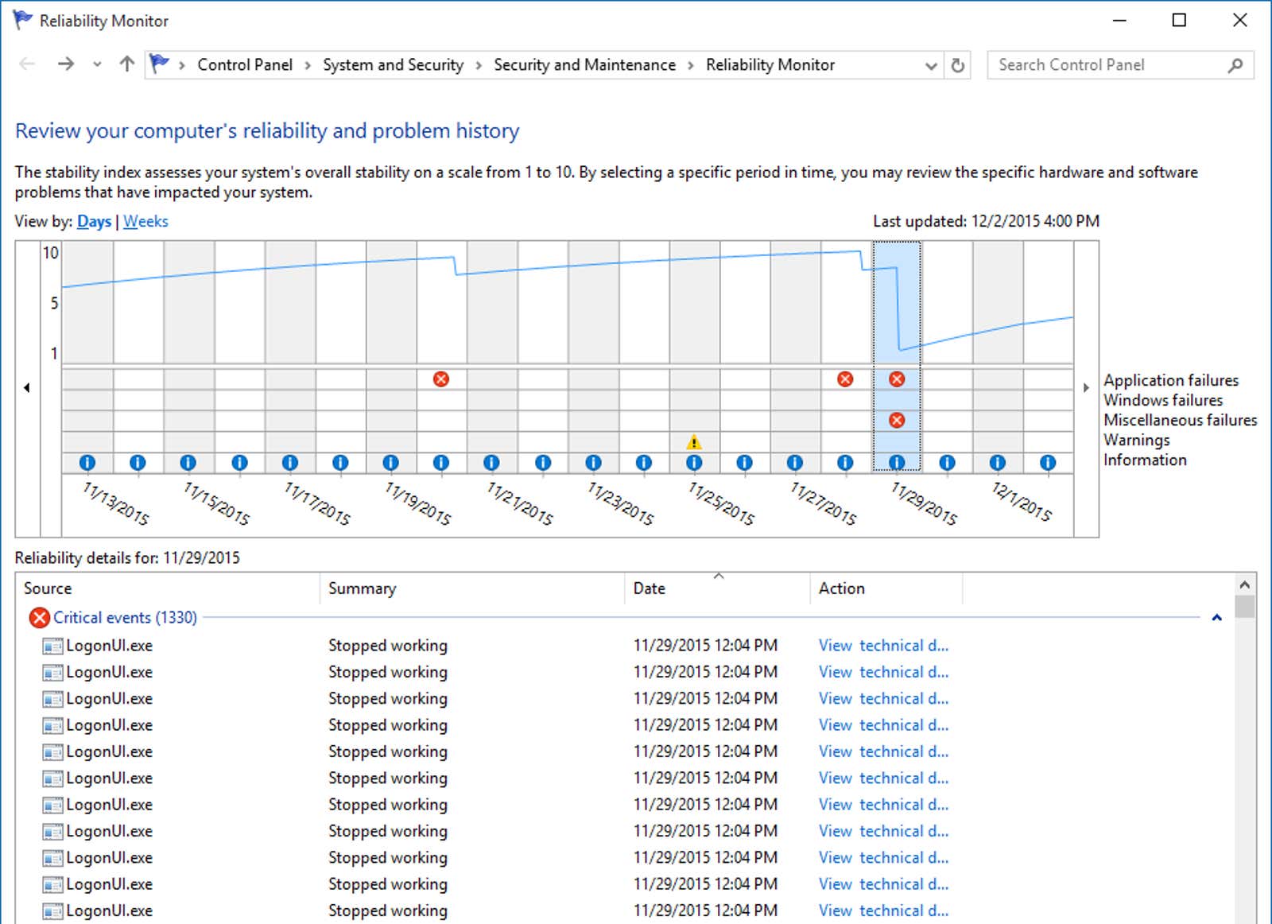Select the 11/14/2015 column via its info icon
The height and width of the screenshot is (924, 1272).
pos(138,462)
